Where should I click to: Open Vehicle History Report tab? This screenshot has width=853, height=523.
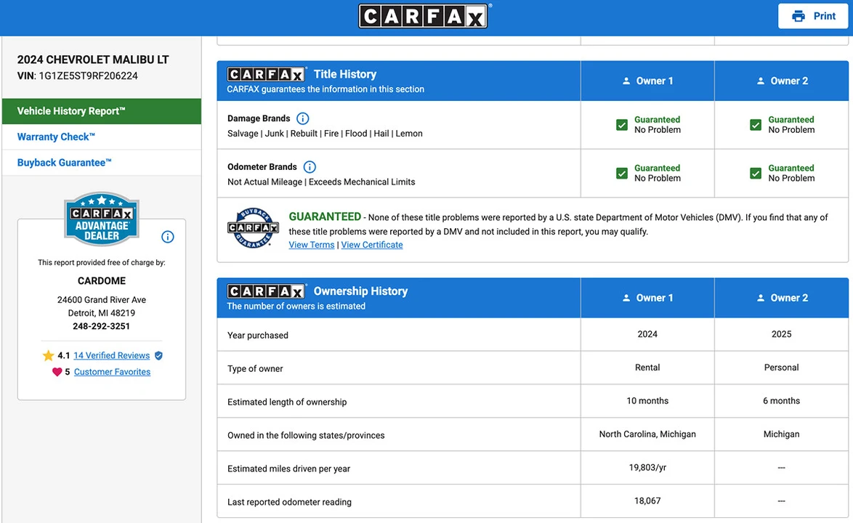point(102,111)
